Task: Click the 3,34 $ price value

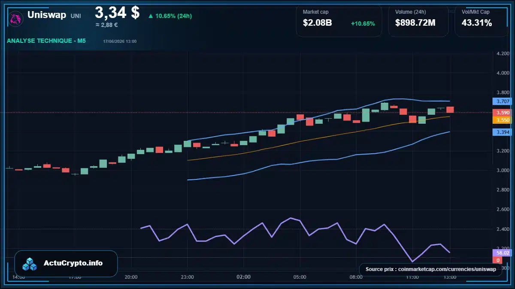Action: click(117, 12)
